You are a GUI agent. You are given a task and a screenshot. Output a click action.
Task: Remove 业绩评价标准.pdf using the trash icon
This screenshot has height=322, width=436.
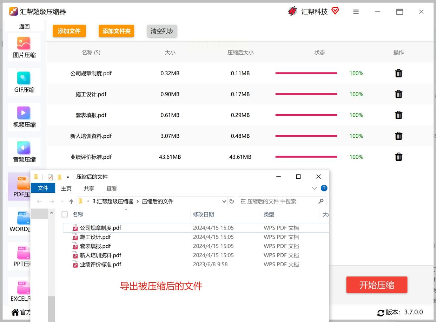pos(398,157)
